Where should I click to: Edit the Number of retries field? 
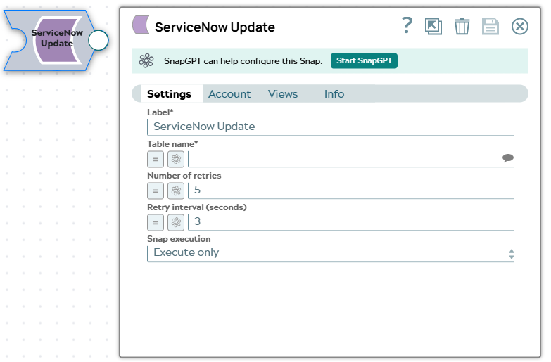point(351,190)
